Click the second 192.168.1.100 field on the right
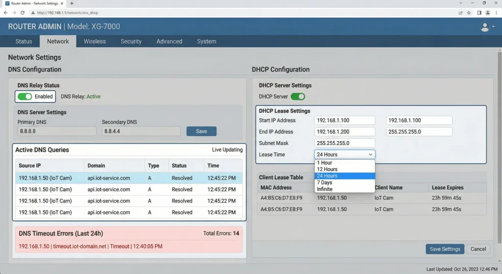Viewport: 502px width, 274px height. click(x=419, y=121)
